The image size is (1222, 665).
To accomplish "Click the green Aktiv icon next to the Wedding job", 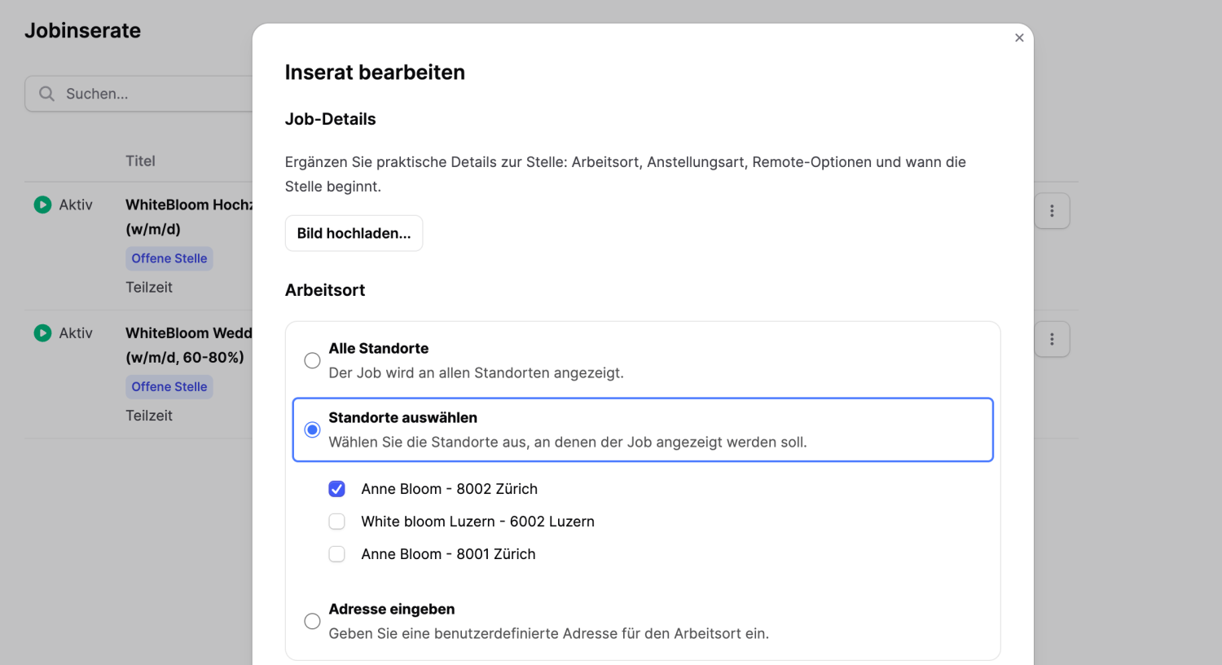I will click(42, 332).
